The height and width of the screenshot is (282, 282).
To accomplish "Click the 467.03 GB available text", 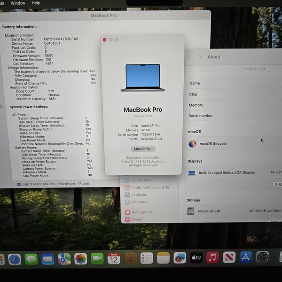I will click(x=265, y=211).
